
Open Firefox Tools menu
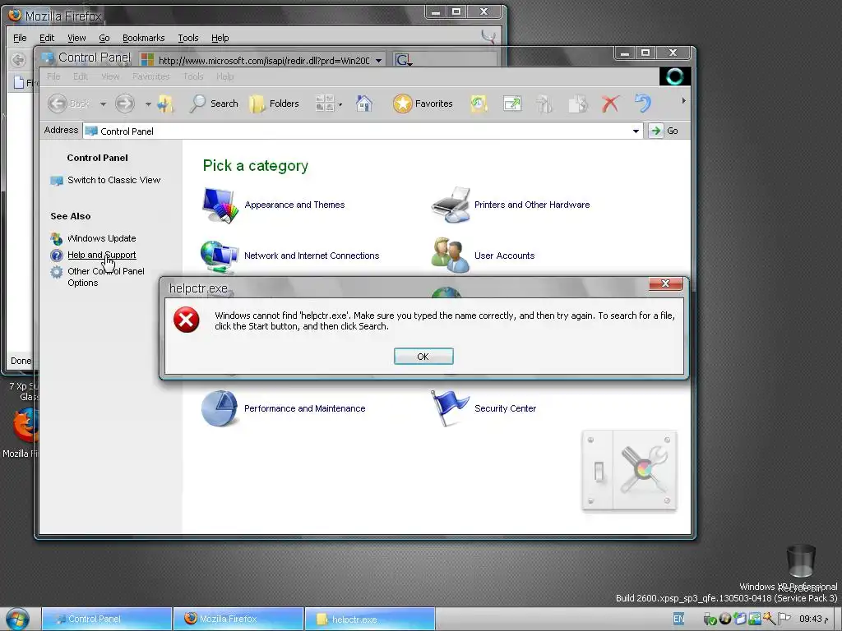point(188,38)
